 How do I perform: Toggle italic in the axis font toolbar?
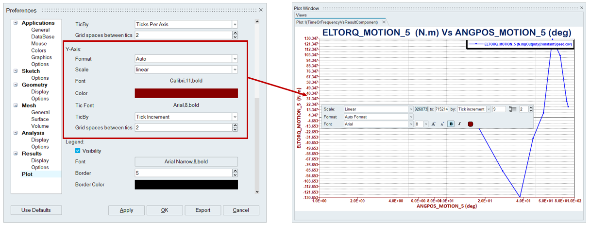tap(459, 124)
